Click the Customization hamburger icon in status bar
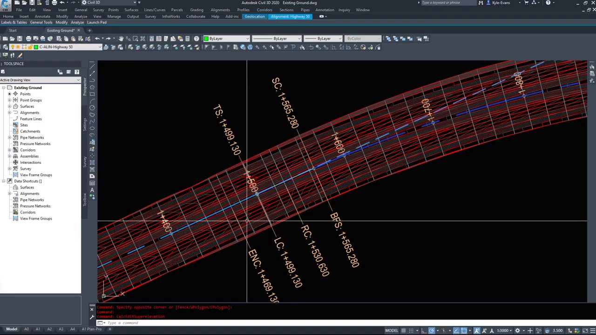 point(592,330)
